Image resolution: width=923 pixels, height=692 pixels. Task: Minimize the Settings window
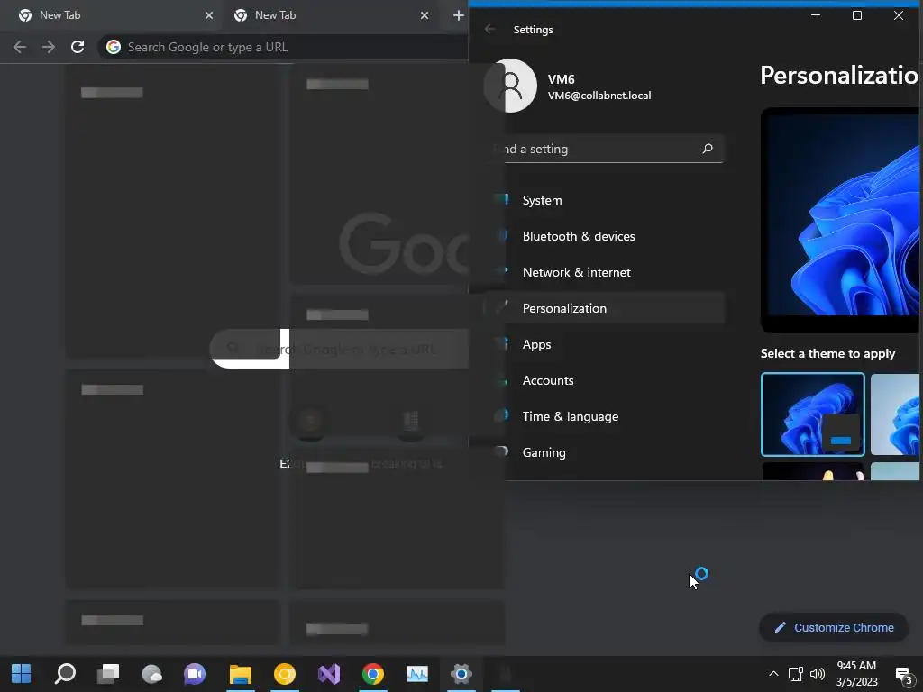tap(815, 15)
